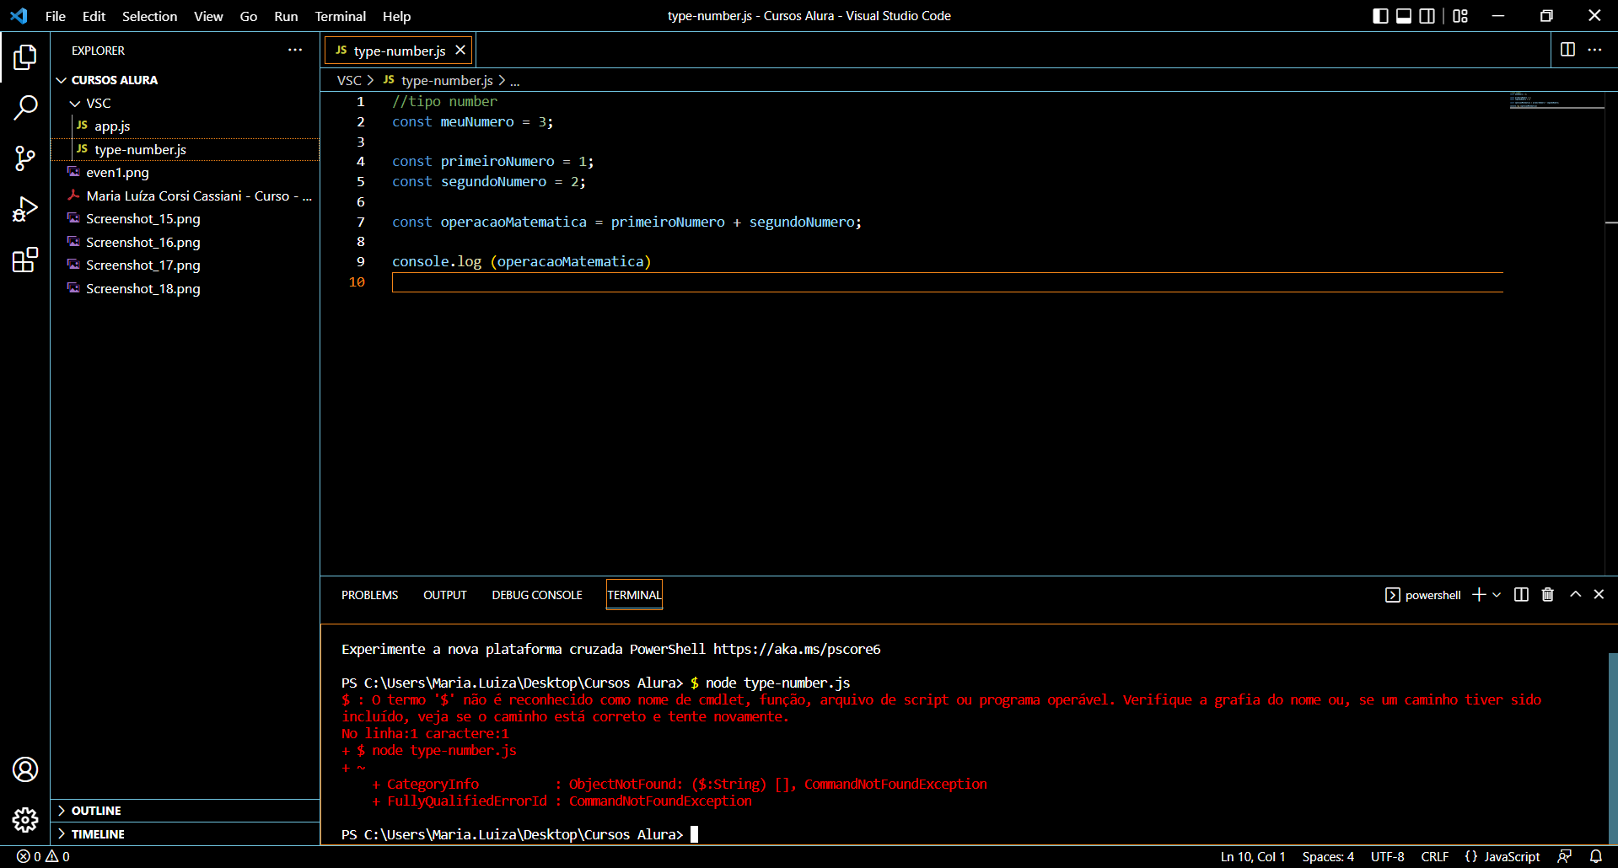
Task: Click the VS Code logo icon
Action: (x=19, y=16)
